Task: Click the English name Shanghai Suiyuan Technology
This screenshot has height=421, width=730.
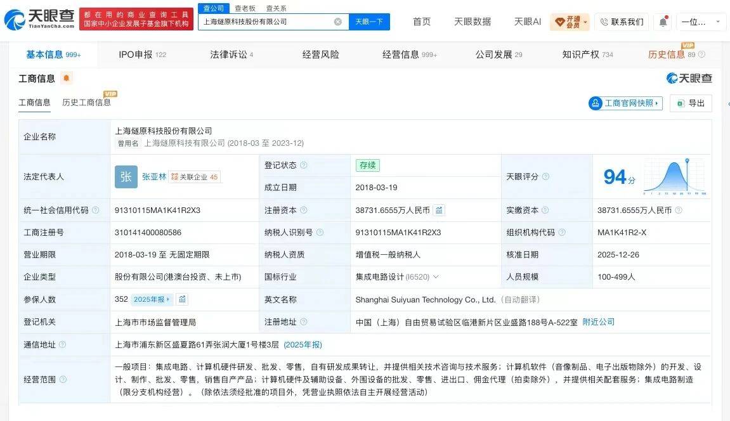Action: pyautogui.click(x=426, y=300)
